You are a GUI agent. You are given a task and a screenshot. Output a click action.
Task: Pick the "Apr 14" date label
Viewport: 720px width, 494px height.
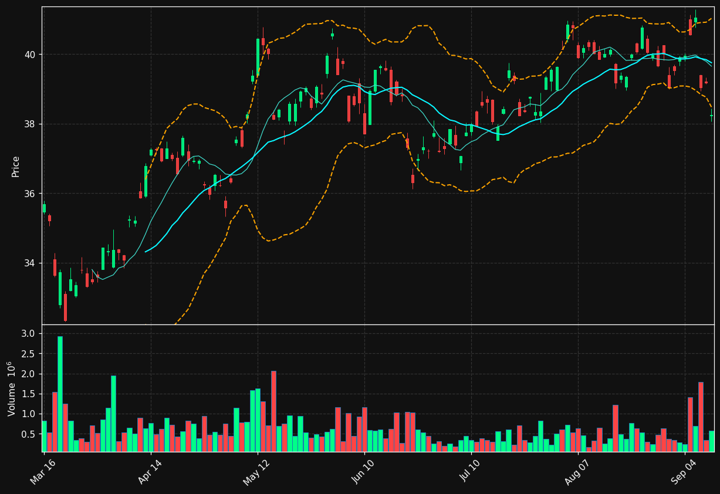pyautogui.click(x=149, y=471)
